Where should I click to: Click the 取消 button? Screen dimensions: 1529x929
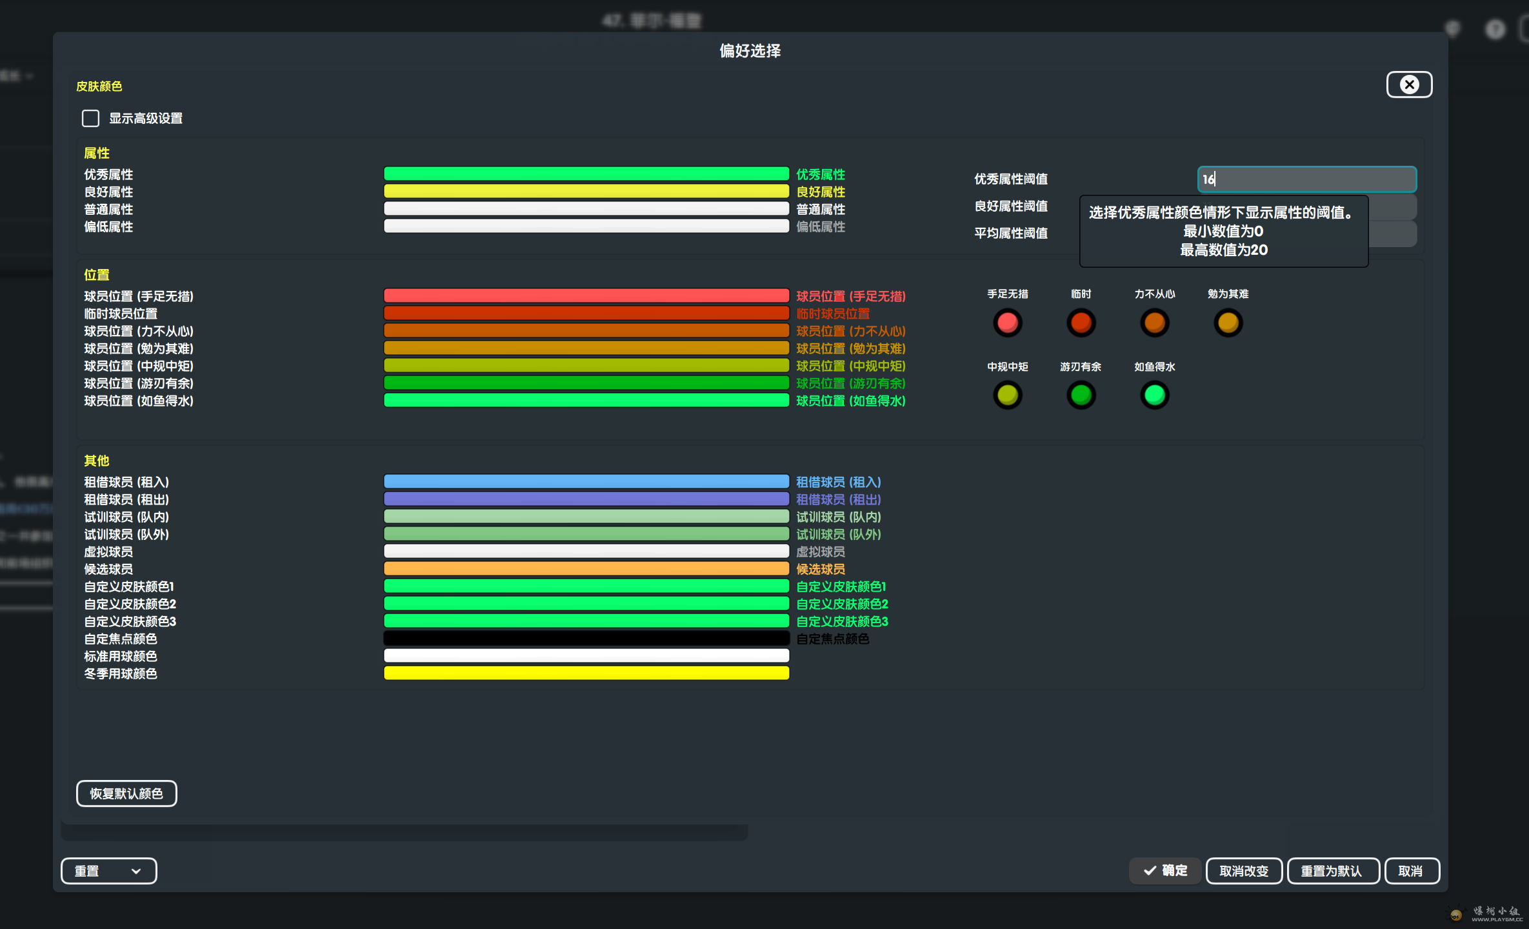click(x=1412, y=871)
